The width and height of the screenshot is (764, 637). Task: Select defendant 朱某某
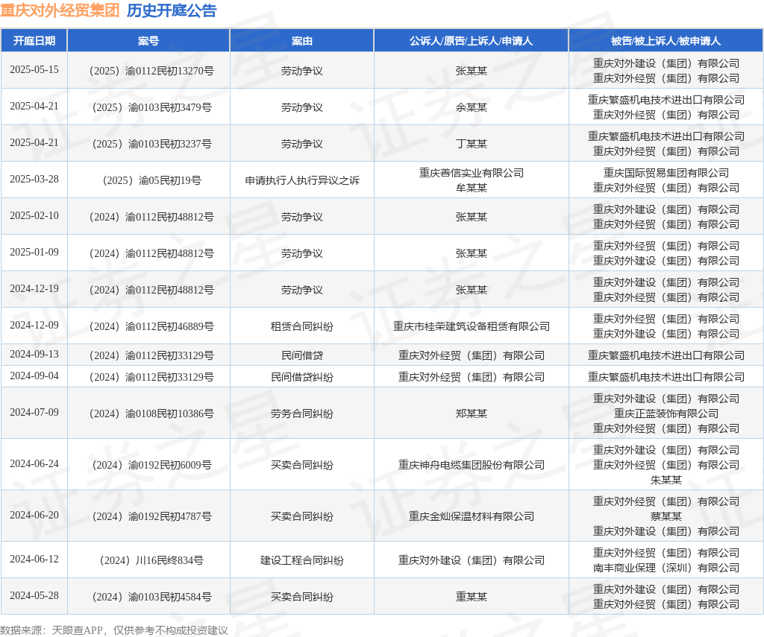[666, 481]
